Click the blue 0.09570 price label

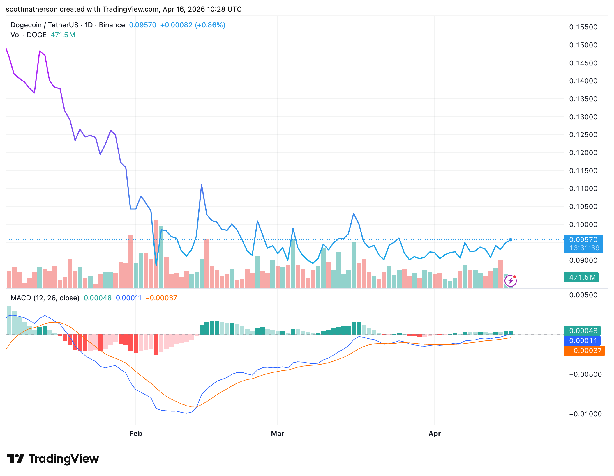[583, 240]
